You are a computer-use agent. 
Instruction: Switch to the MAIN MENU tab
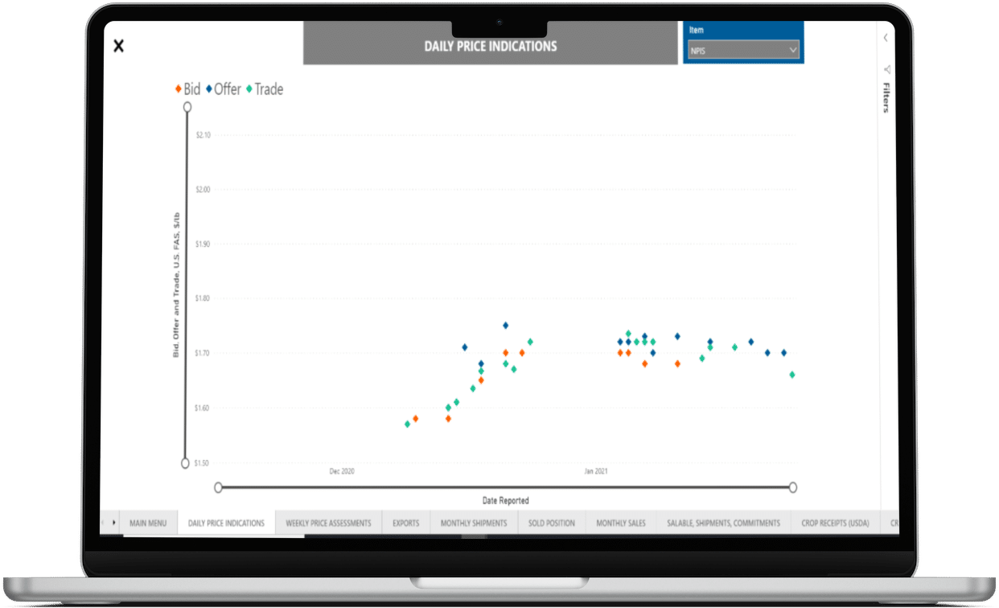tap(148, 523)
